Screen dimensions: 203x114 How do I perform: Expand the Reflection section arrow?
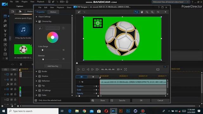point(36,81)
